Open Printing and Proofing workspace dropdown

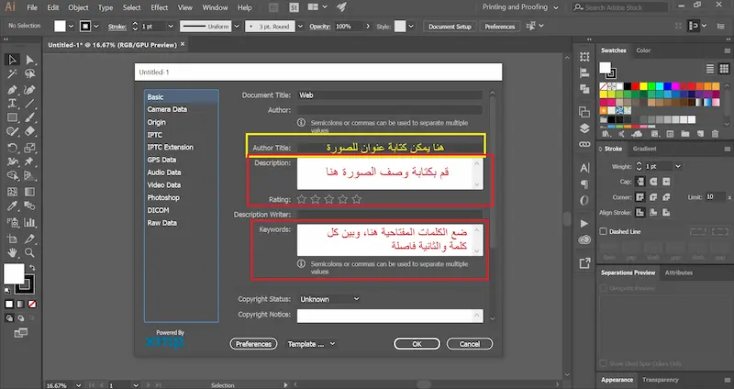(520, 7)
